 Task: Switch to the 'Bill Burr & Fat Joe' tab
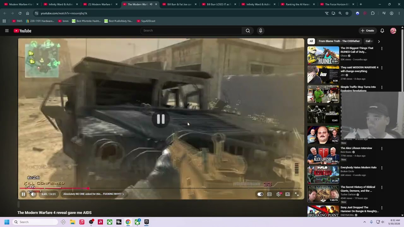pos(179,4)
